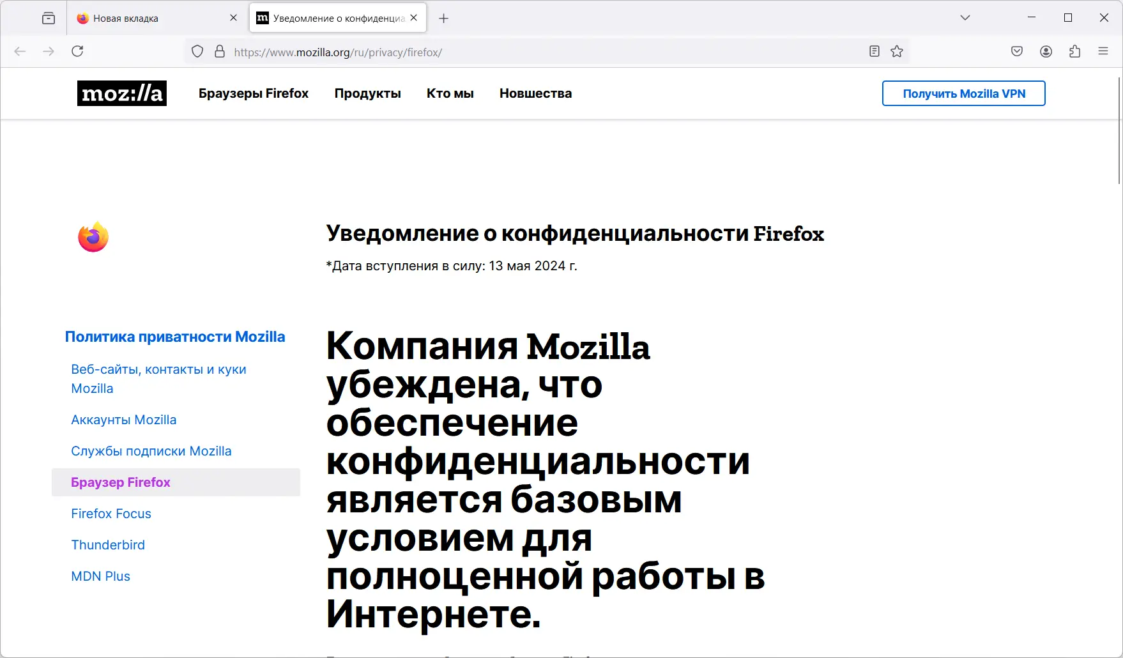Open the Firefox account icon
This screenshot has height=658, width=1123.
tap(1046, 51)
